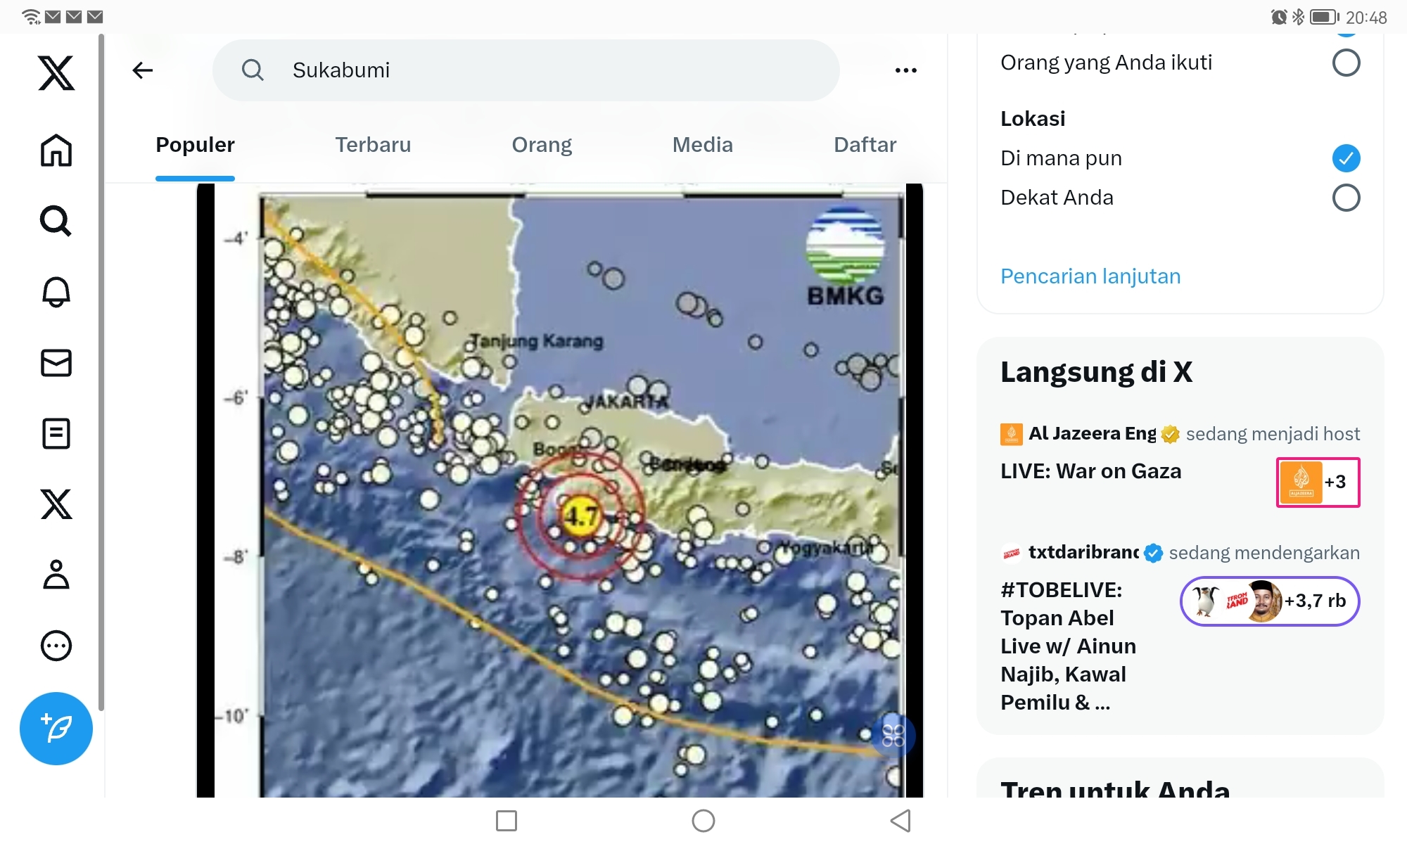The height and width of the screenshot is (844, 1407).
Task: Open your profile from the sidebar
Action: pyautogui.click(x=56, y=576)
